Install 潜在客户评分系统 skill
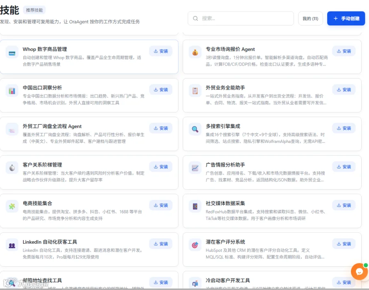Screen dimensions: 369x290 [344, 244]
